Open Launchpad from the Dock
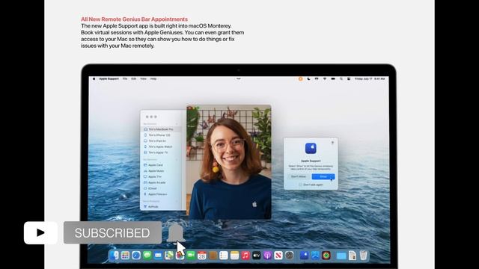479x269 pixels. coord(125,256)
